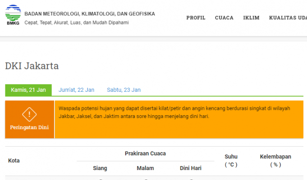Click the Suhu (°C) column header

(231, 161)
